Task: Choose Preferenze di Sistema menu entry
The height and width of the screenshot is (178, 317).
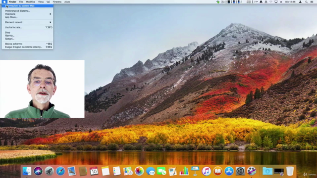Action: click(28, 11)
